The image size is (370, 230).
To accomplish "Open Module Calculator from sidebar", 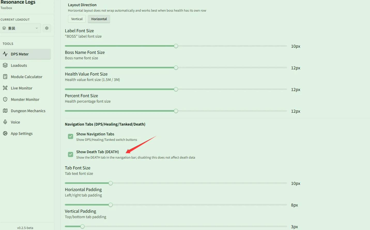I will click(25, 77).
